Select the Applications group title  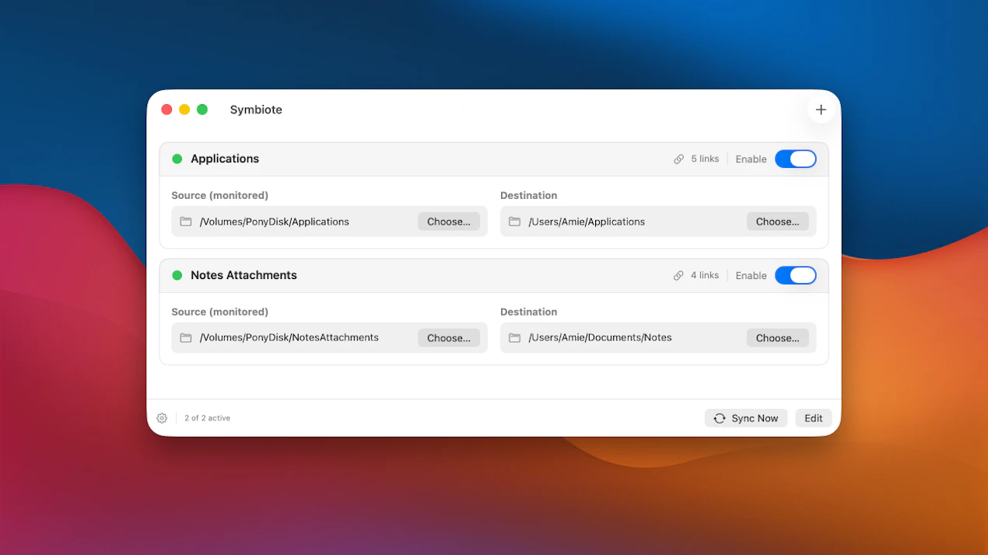225,159
